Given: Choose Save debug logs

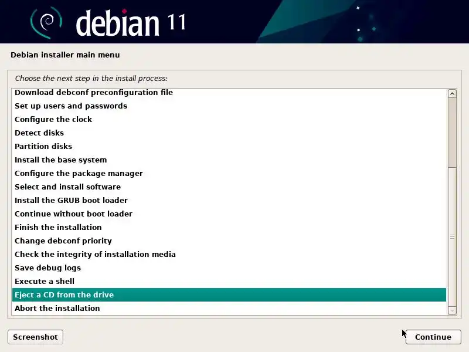Looking at the screenshot, I should 229,268.
